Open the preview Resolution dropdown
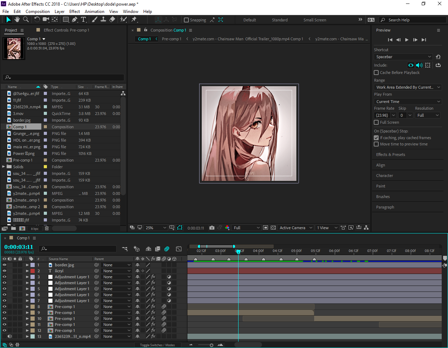Screen dimensions: 448x348 428,115
